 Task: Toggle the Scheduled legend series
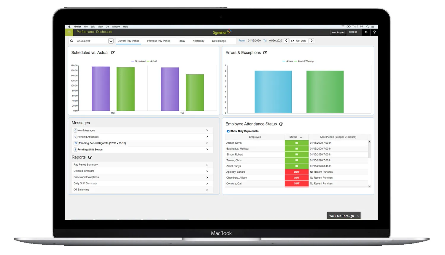click(x=139, y=61)
